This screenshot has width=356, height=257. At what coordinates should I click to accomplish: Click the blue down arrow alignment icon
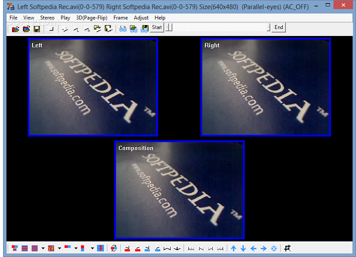[243, 248]
